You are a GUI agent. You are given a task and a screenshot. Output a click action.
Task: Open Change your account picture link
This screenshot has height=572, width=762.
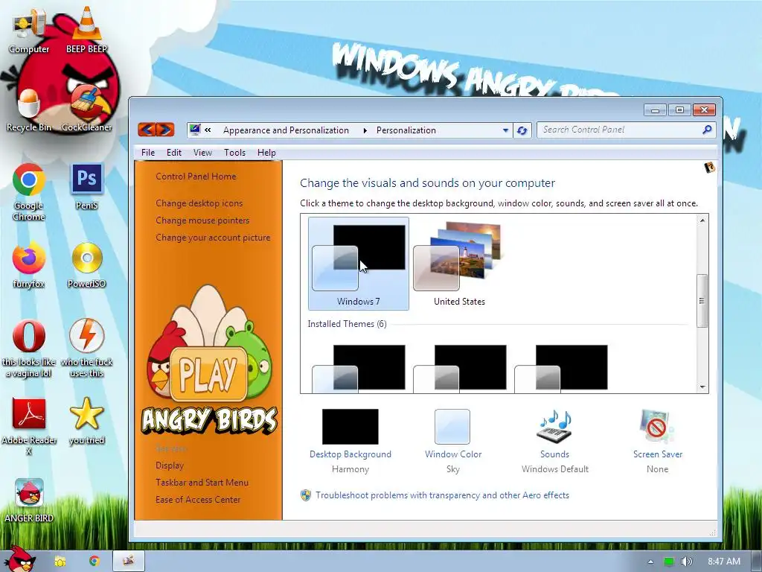(x=213, y=238)
